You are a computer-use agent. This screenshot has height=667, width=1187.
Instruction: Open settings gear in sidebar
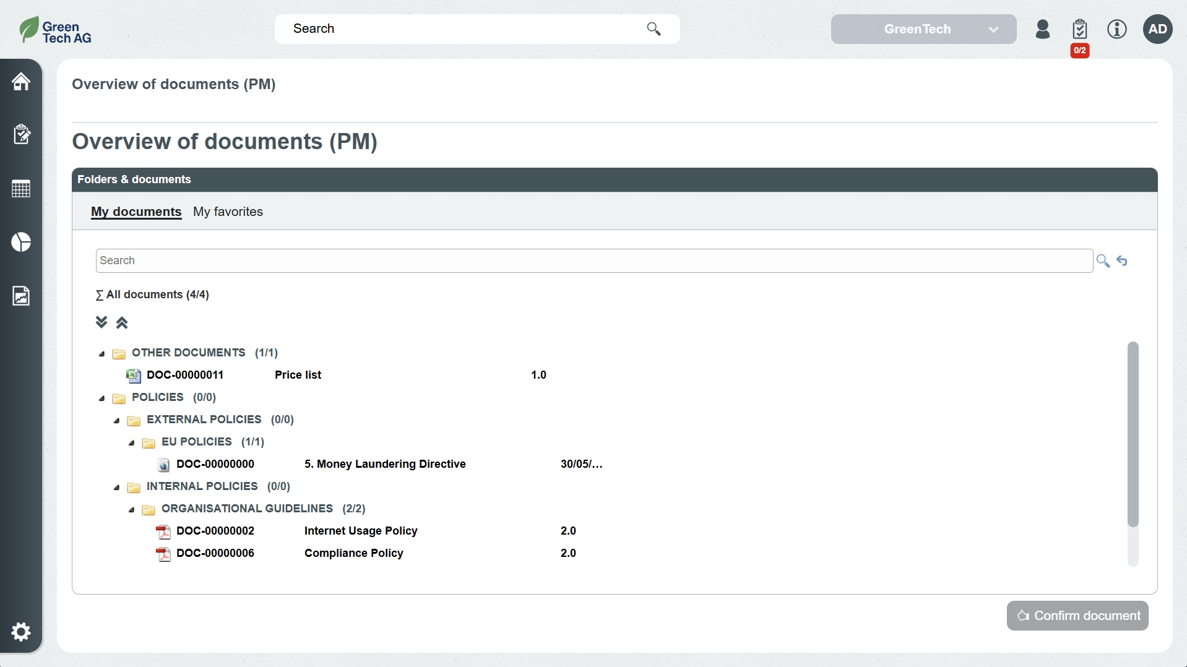point(21,632)
